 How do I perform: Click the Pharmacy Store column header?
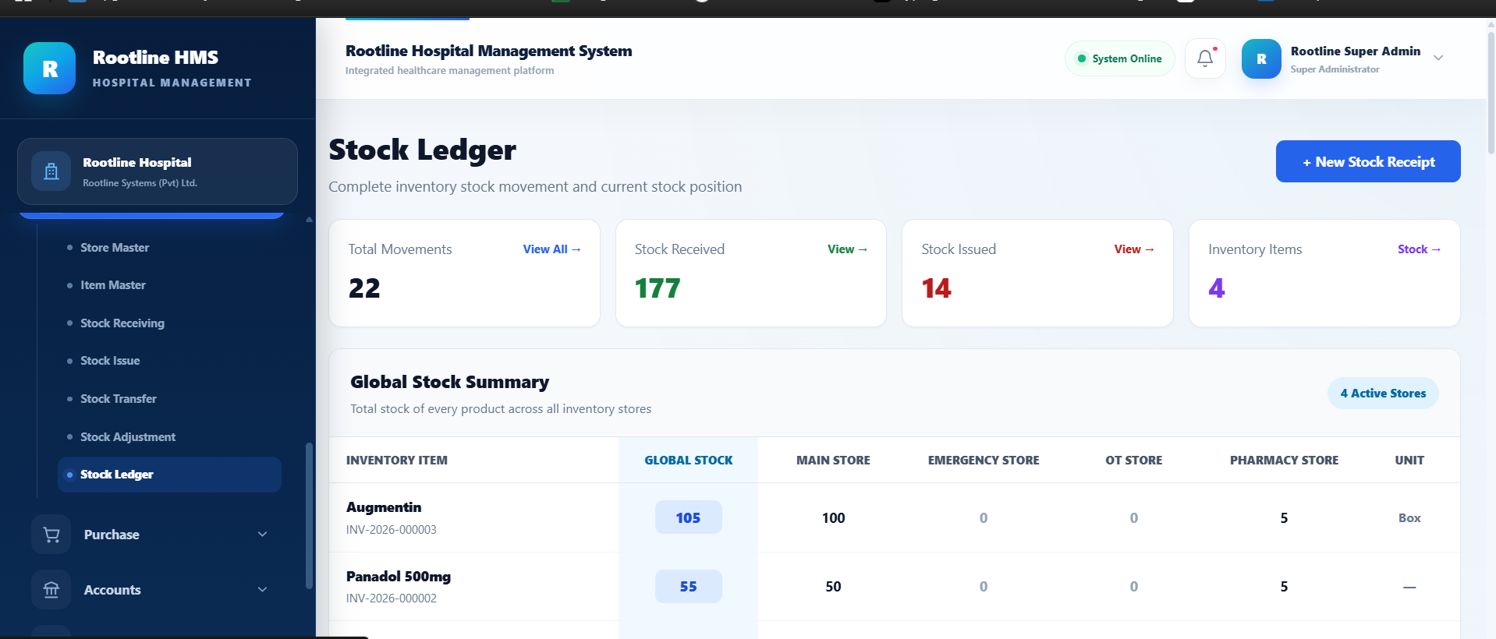pyautogui.click(x=1284, y=461)
